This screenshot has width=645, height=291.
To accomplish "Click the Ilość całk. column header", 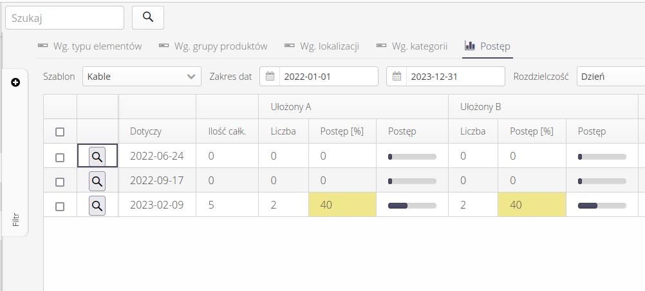I will coord(227,132).
